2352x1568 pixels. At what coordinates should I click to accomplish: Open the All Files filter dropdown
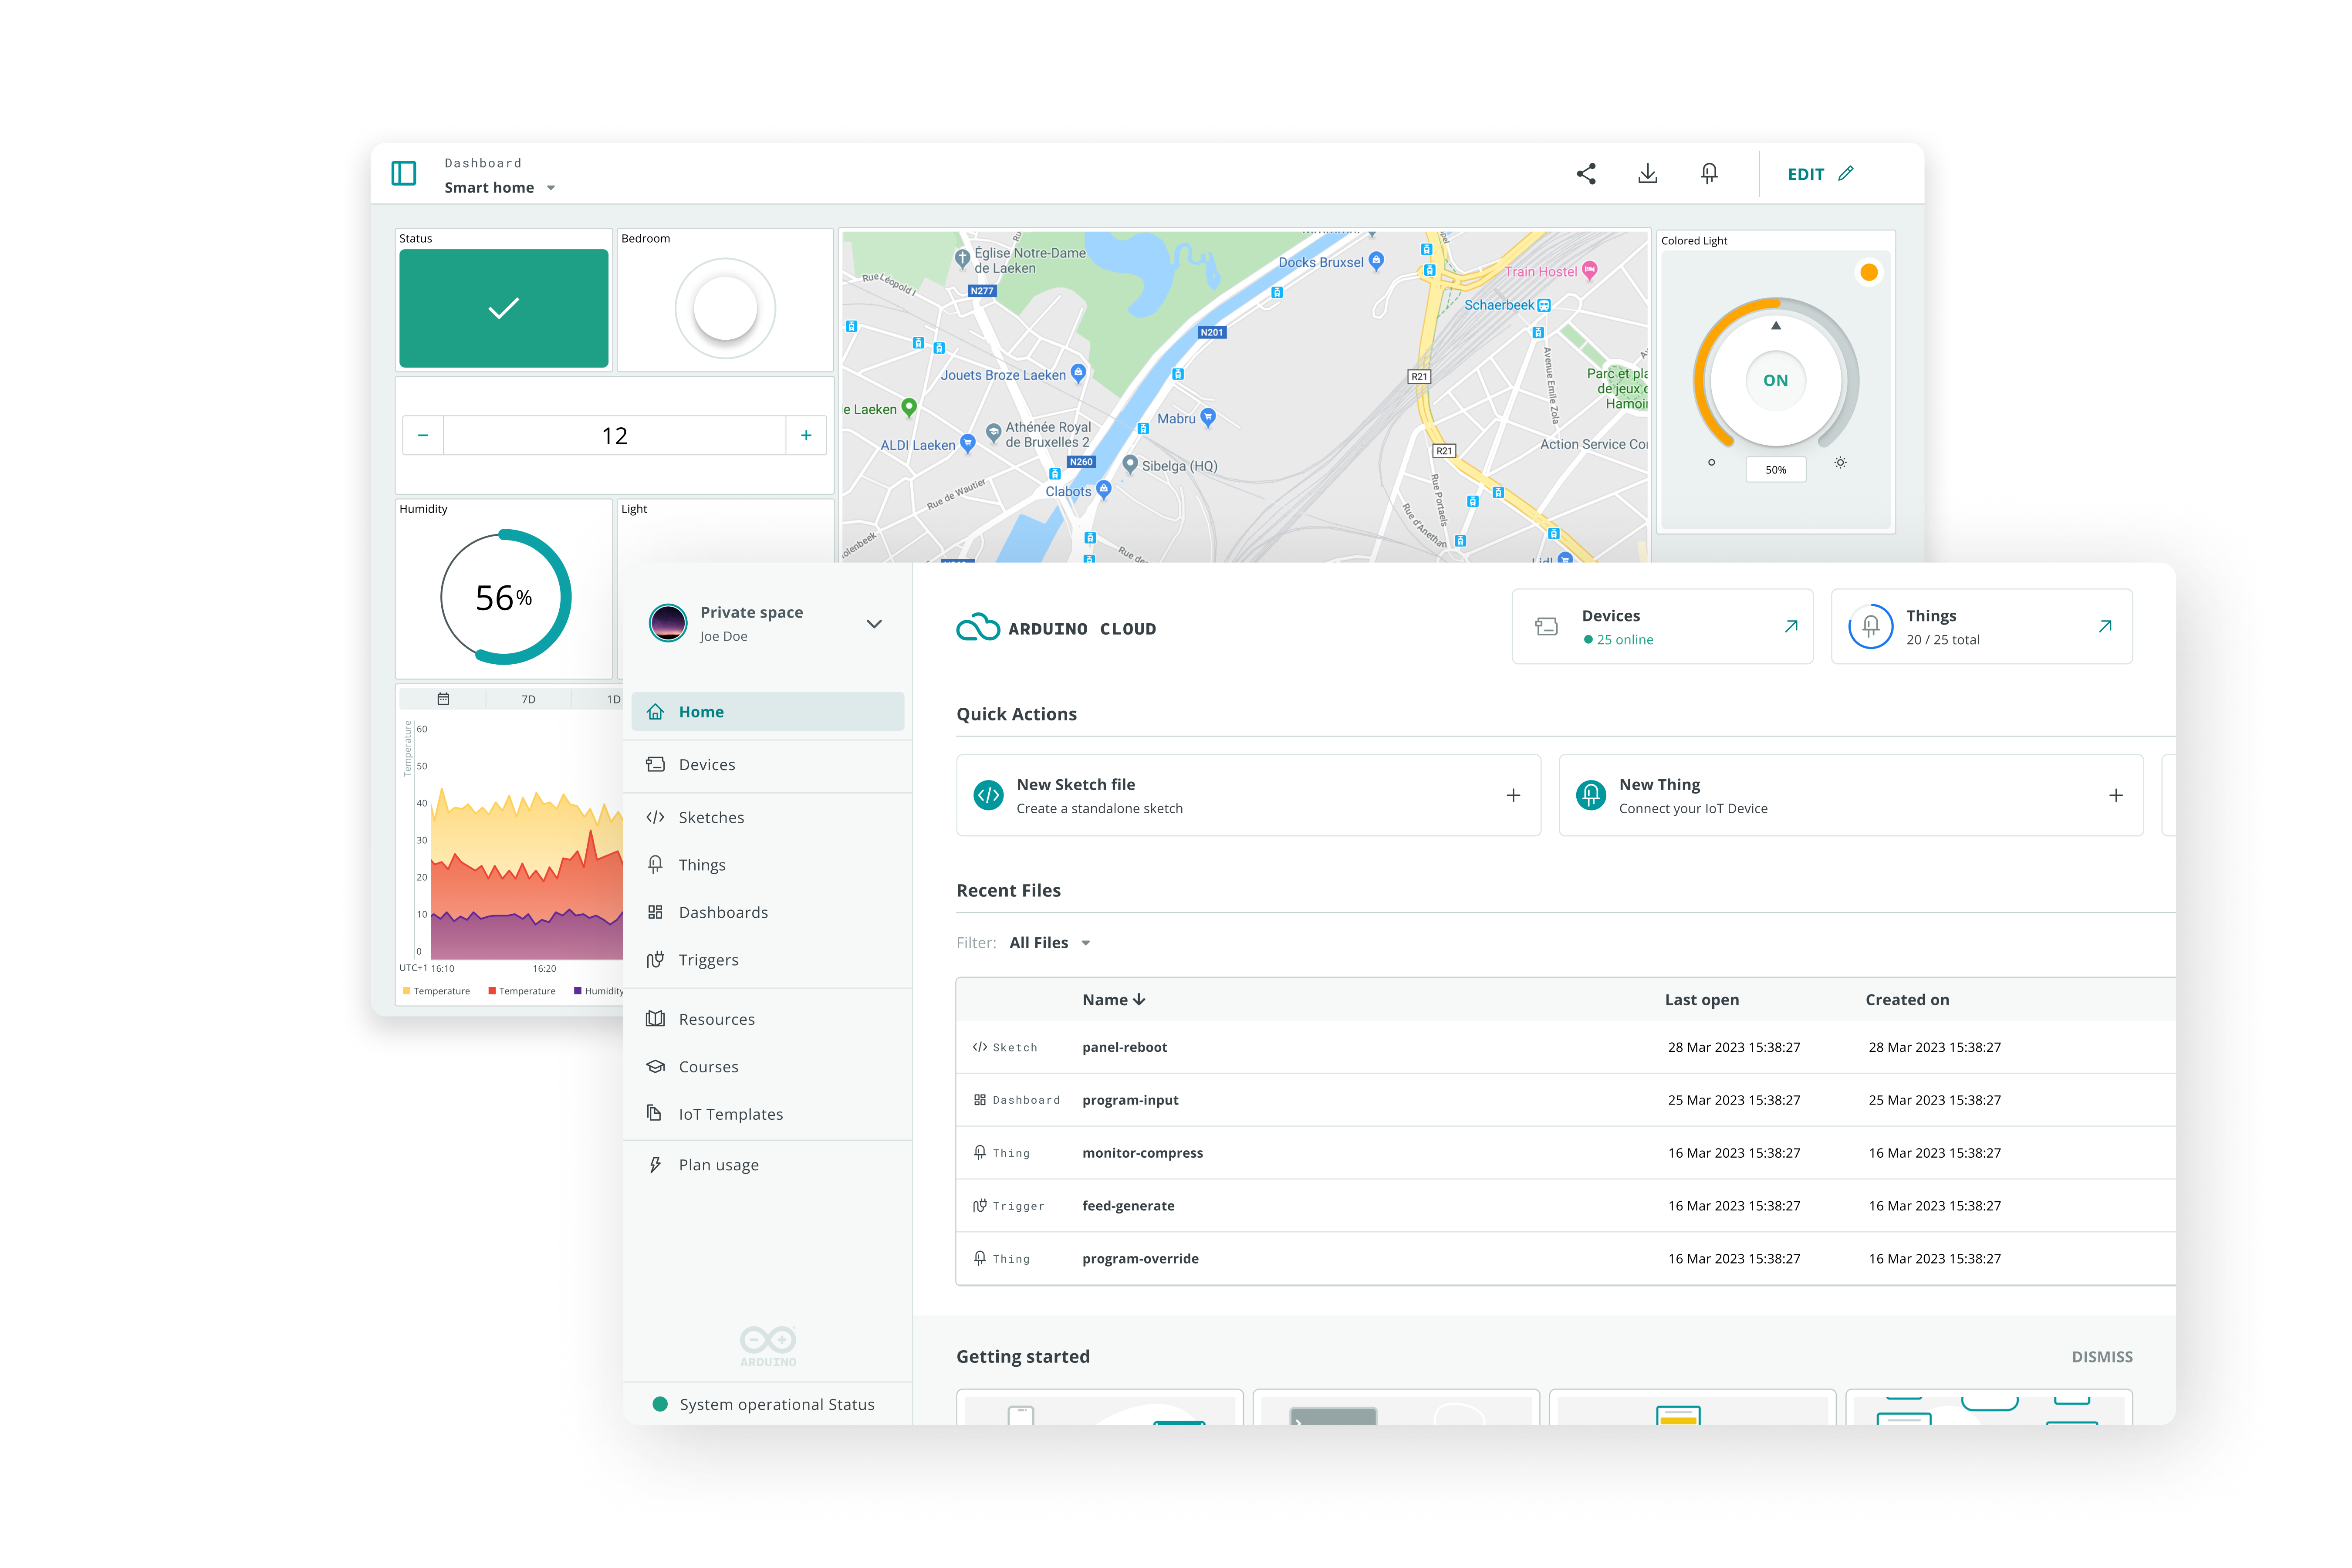point(1050,942)
